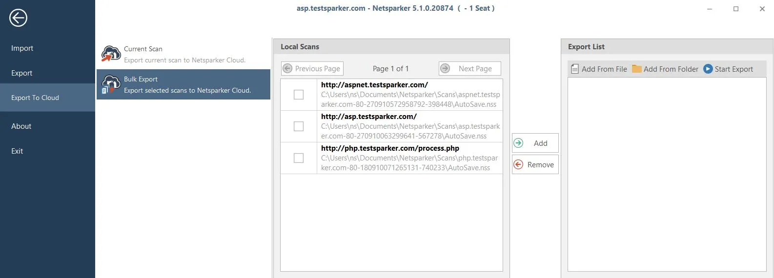Click the back arrow circle icon
Viewport: 774px width, 278px height.
18,18
